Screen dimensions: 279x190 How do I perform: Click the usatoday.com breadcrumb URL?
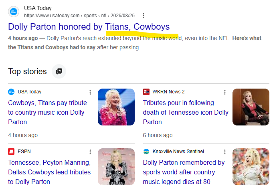tap(79, 16)
